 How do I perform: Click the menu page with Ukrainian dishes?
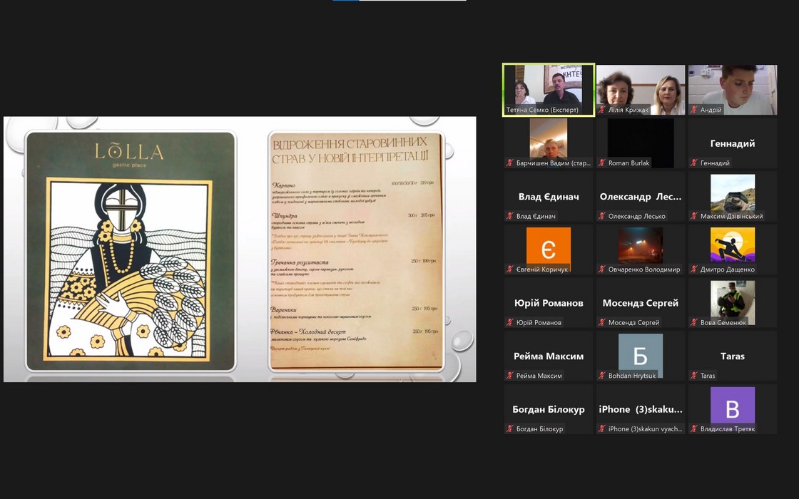point(355,251)
